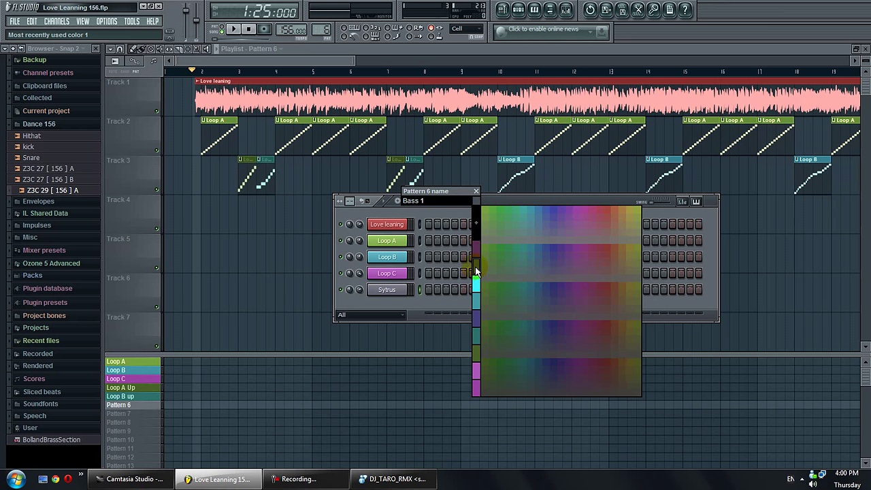Open the step sequencer toolbar icon

pos(518,10)
